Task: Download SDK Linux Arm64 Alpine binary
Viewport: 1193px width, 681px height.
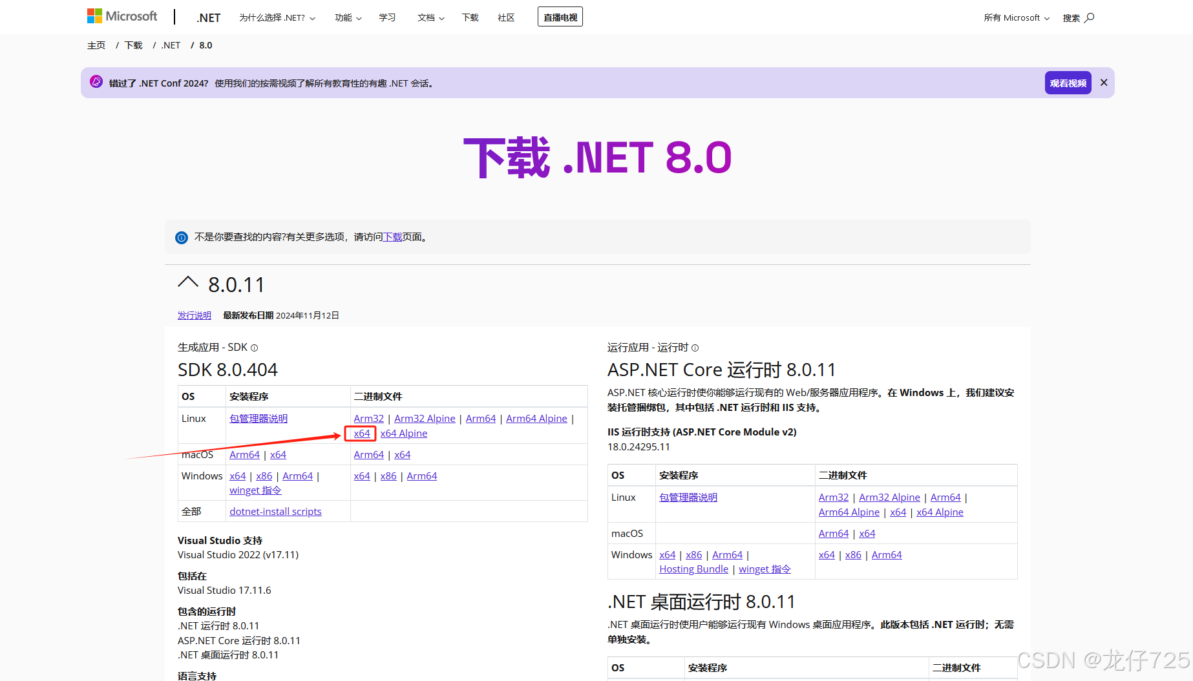Action: 536,419
